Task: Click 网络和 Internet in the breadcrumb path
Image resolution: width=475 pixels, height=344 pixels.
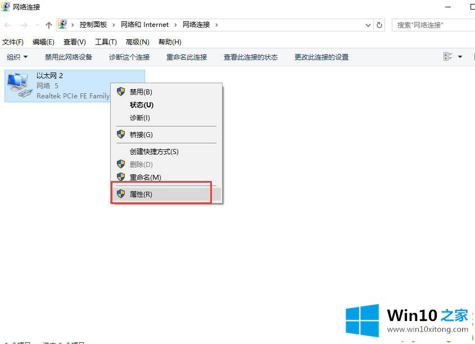Action: coord(144,25)
